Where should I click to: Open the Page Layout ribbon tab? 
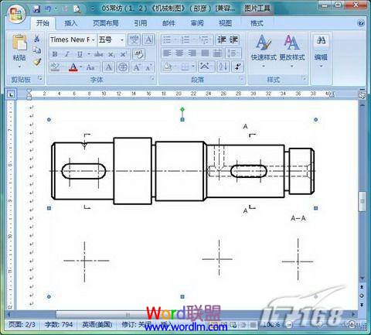tap(106, 23)
